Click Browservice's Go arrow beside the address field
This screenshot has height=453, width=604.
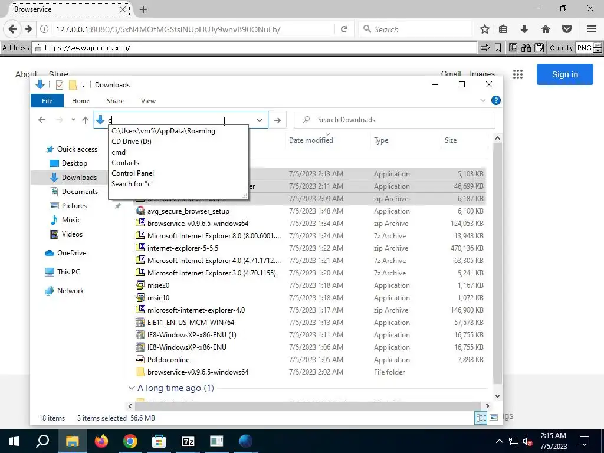pos(485,48)
